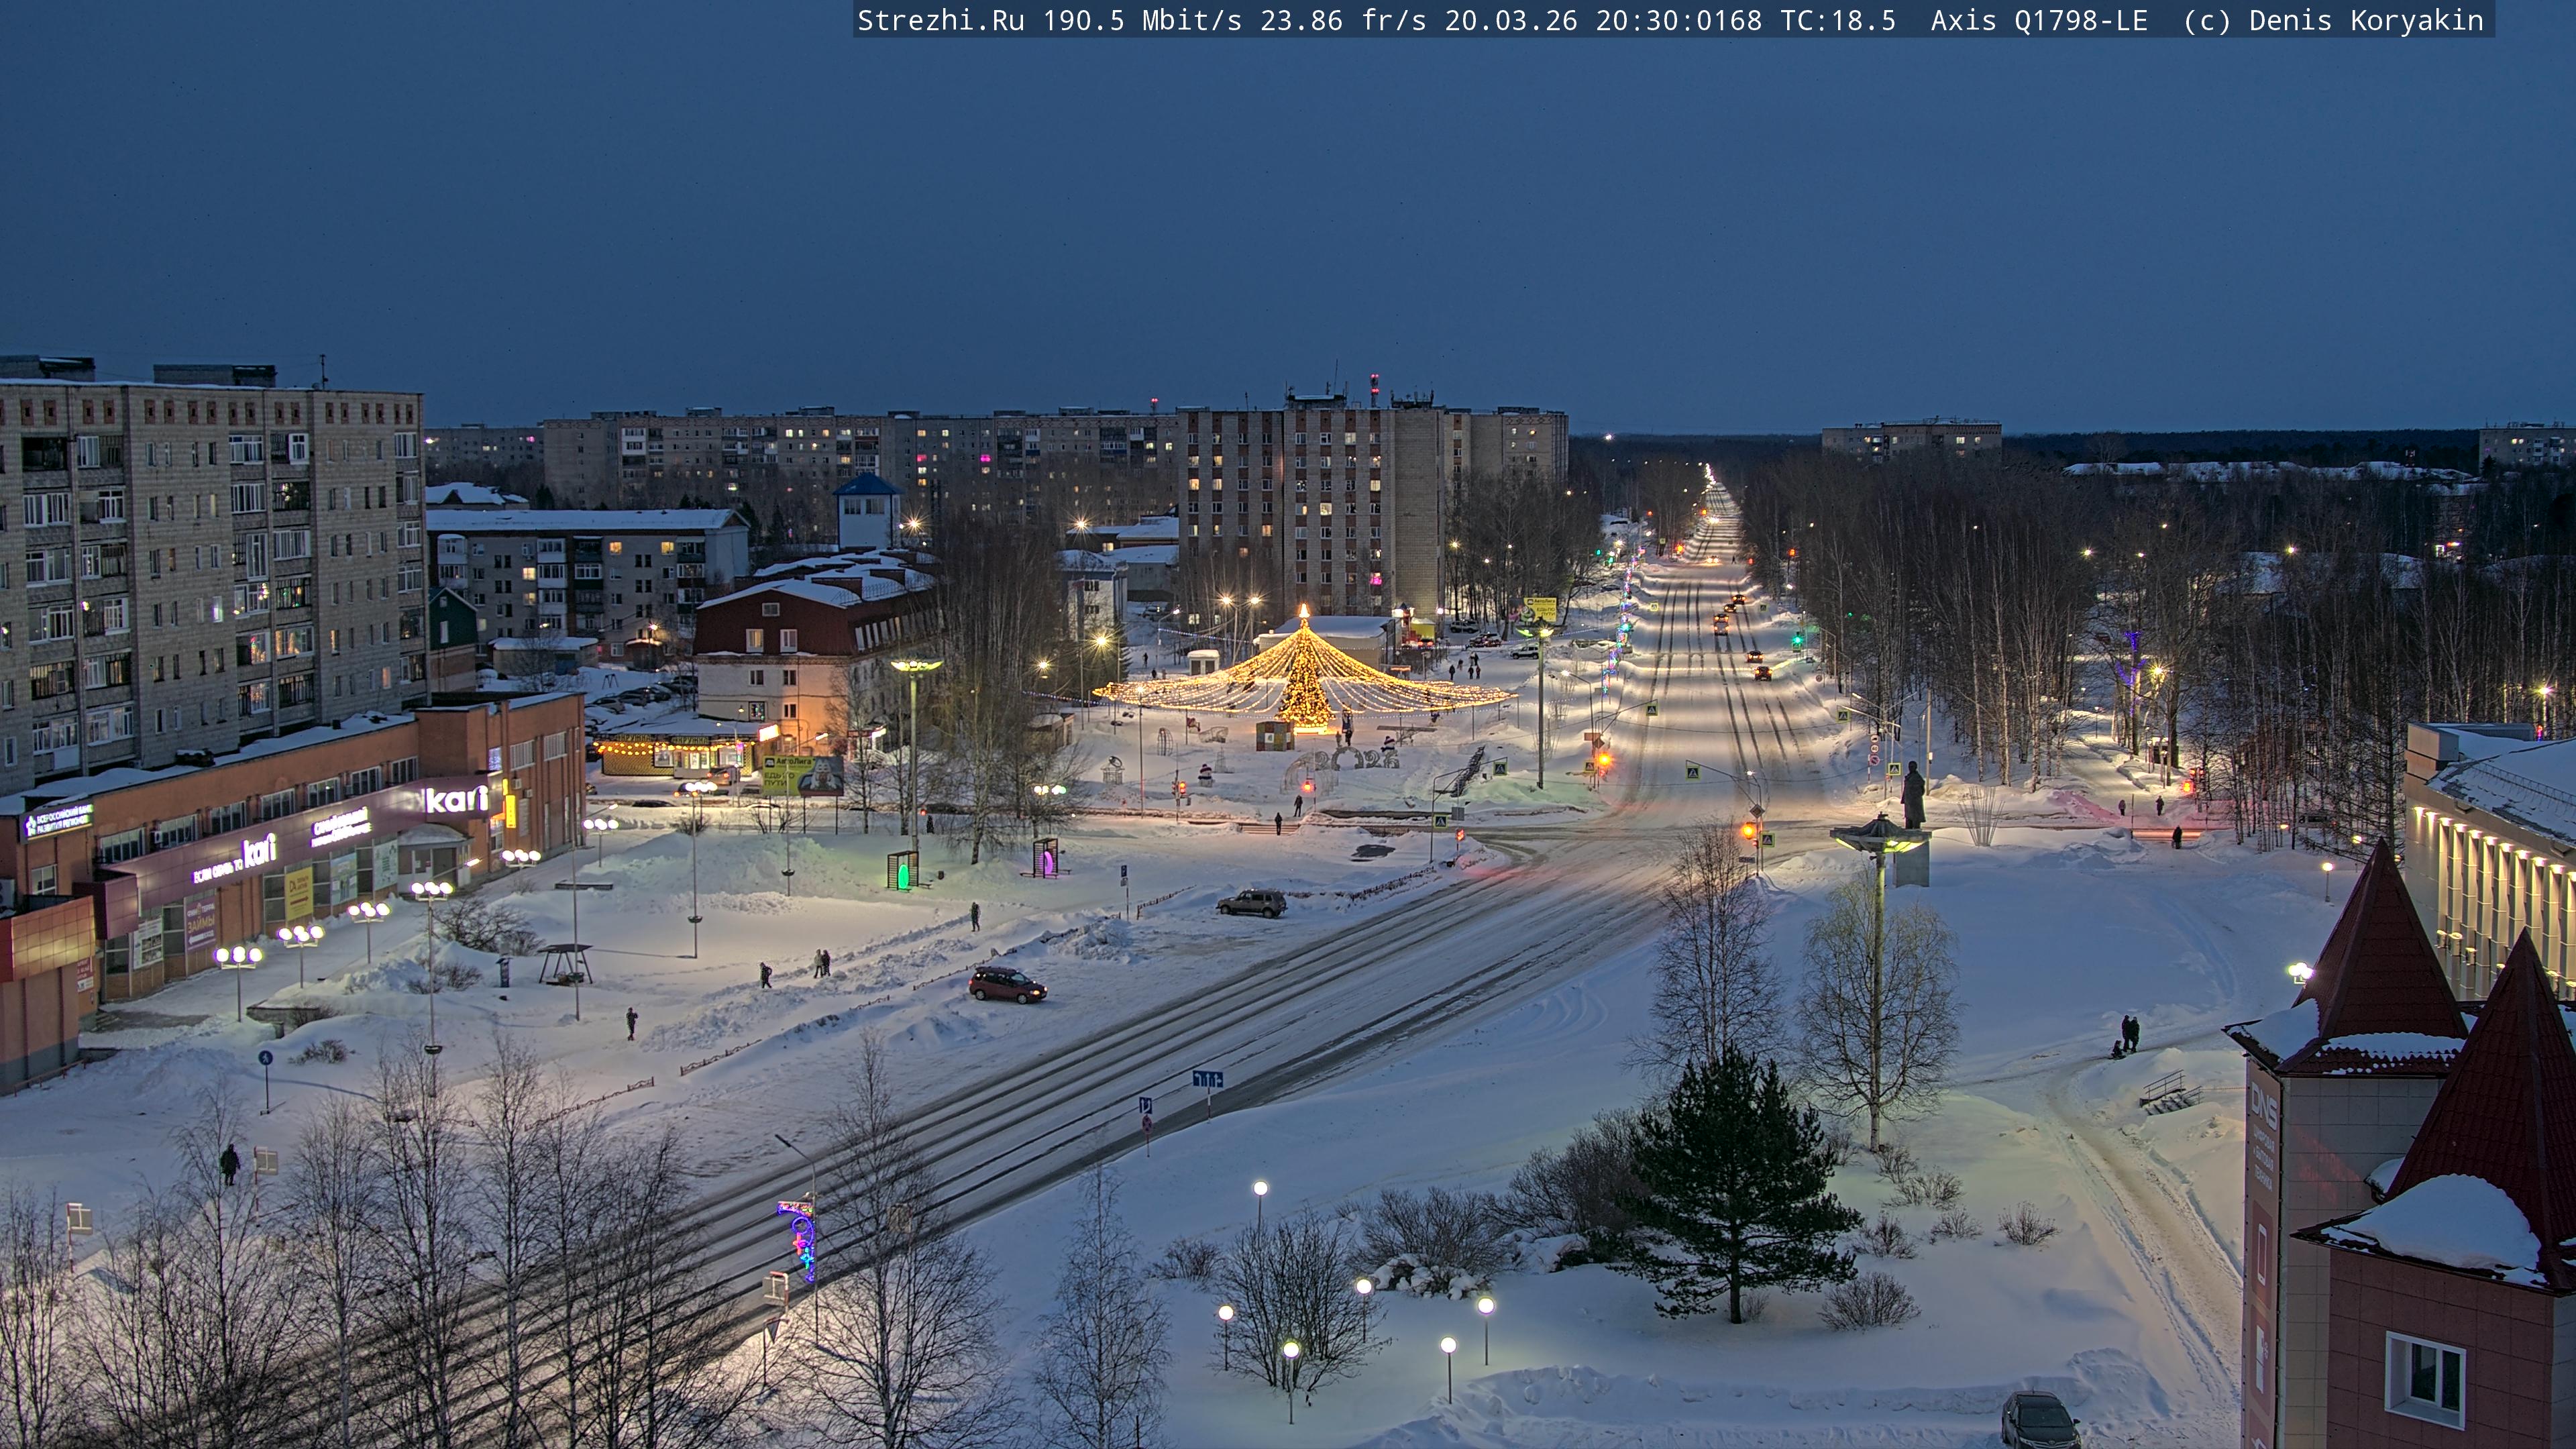Click the 2026 light sculpture by the tree

coord(1357,760)
